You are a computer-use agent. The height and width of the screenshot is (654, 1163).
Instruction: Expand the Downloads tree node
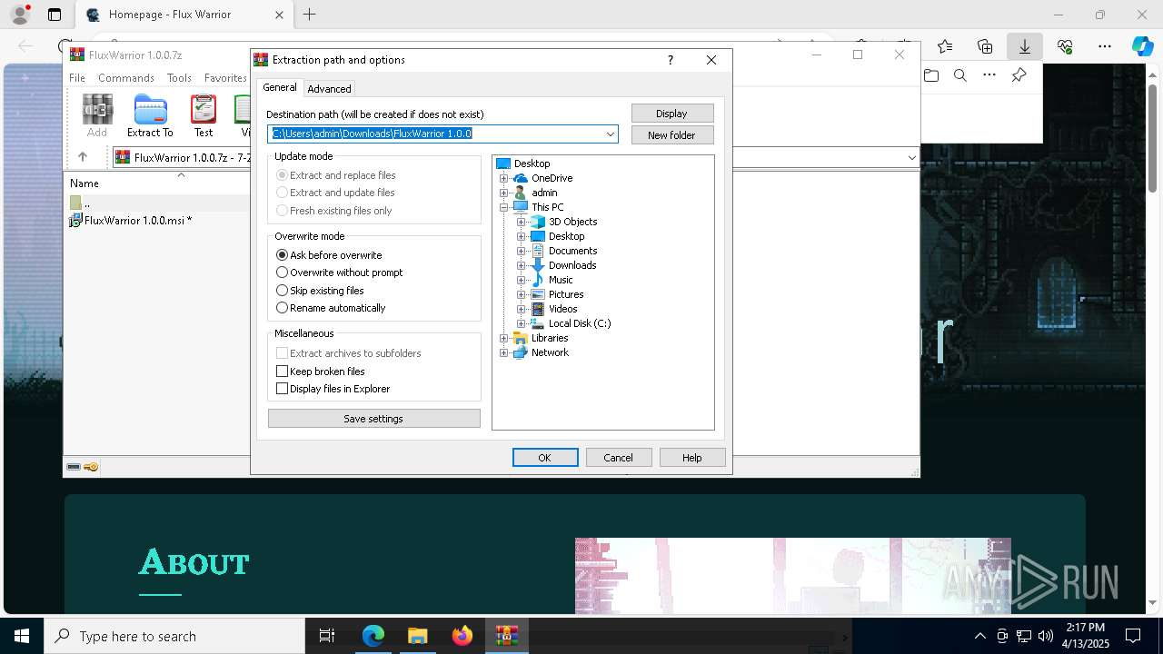click(522, 265)
